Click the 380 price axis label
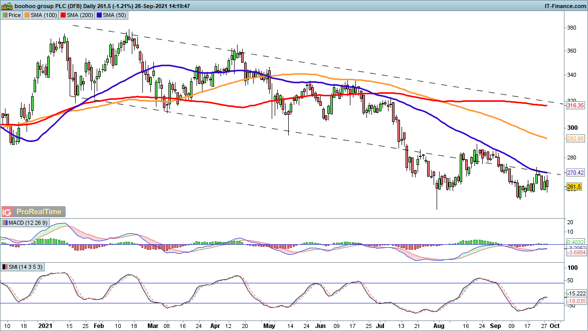 (572, 28)
